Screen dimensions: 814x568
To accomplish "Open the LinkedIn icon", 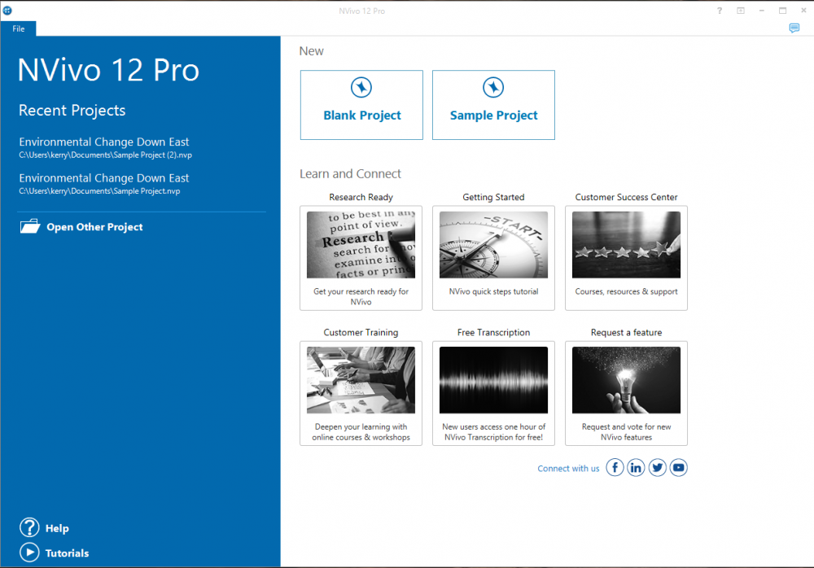I will (x=636, y=468).
